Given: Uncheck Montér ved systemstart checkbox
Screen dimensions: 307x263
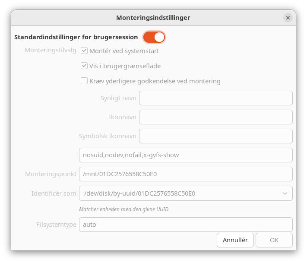Looking at the screenshot, I should click(x=85, y=51).
